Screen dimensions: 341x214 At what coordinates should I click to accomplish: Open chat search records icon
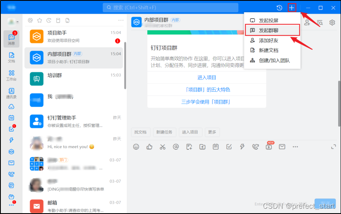point(320,23)
